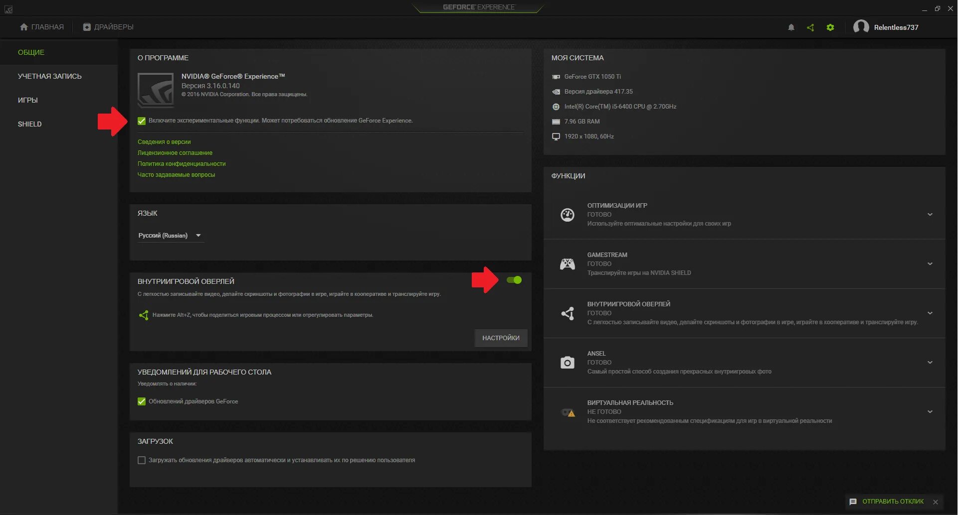Click the 1920 x 1080, 60Hz text

click(x=589, y=136)
